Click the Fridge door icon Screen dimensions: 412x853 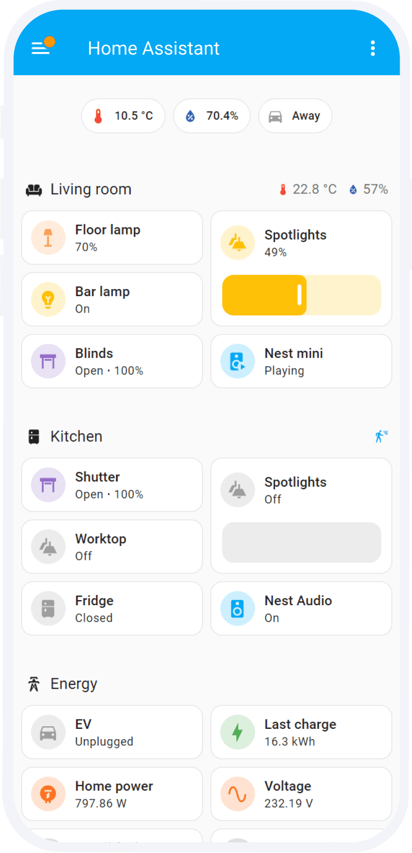pos(48,609)
